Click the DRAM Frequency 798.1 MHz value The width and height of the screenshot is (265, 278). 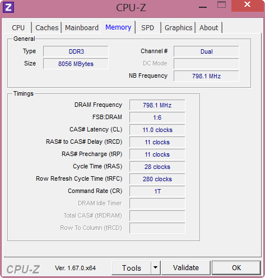click(157, 105)
